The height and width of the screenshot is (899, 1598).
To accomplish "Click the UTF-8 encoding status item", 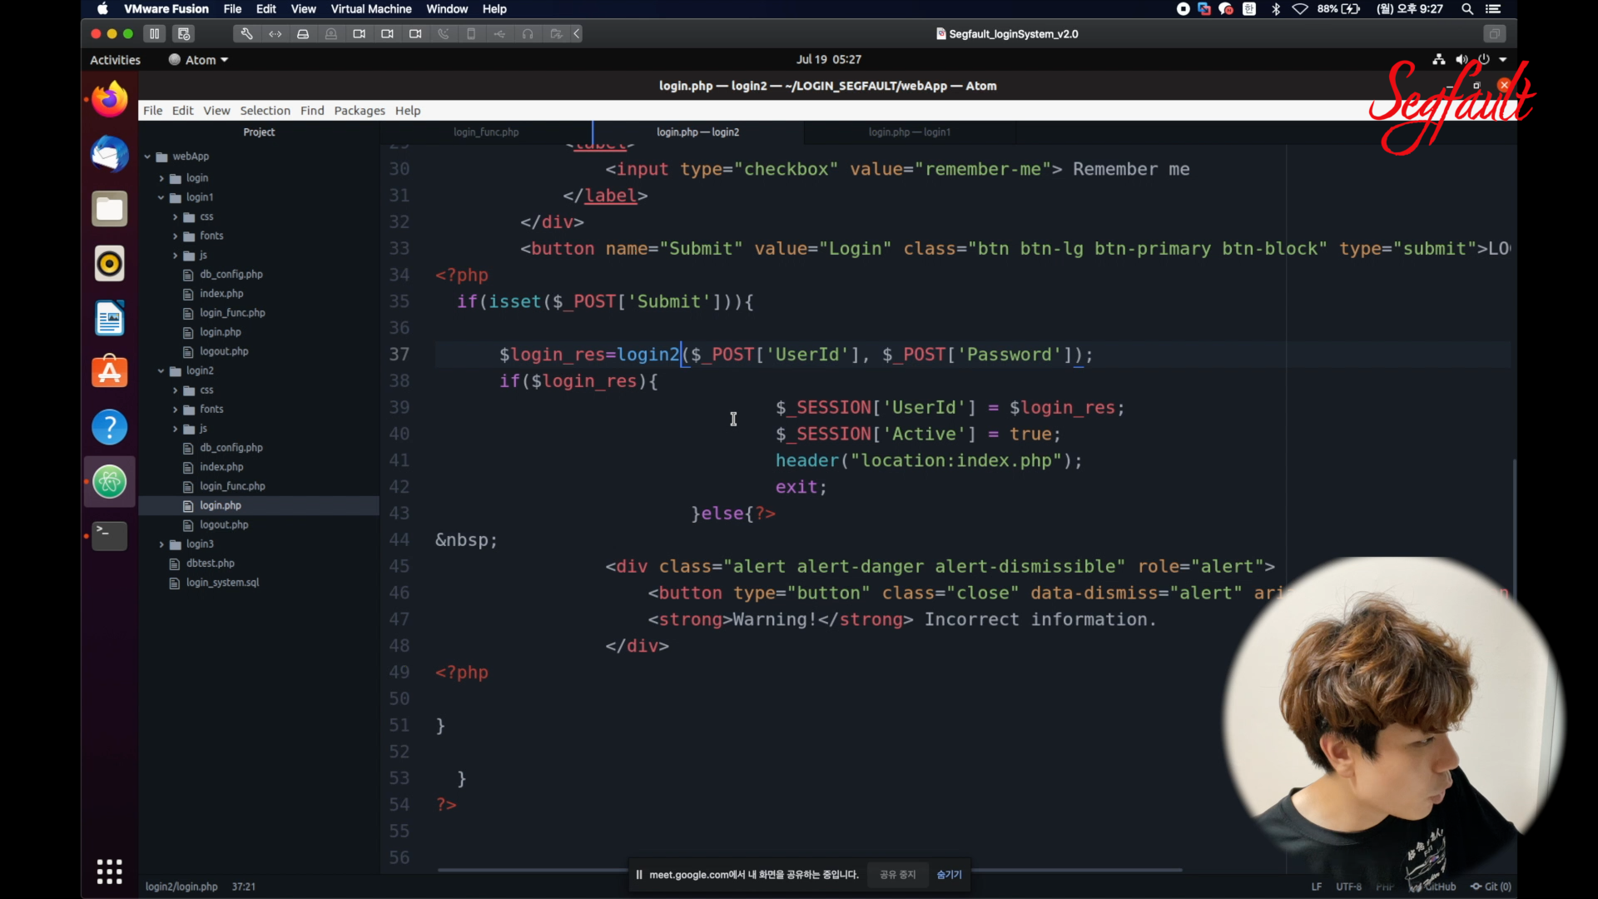I will (x=1348, y=887).
